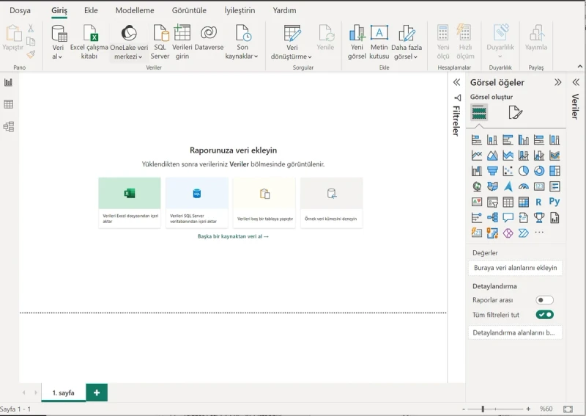Insert a scatter chart visual
The height and width of the screenshot is (416, 586).
(508, 171)
